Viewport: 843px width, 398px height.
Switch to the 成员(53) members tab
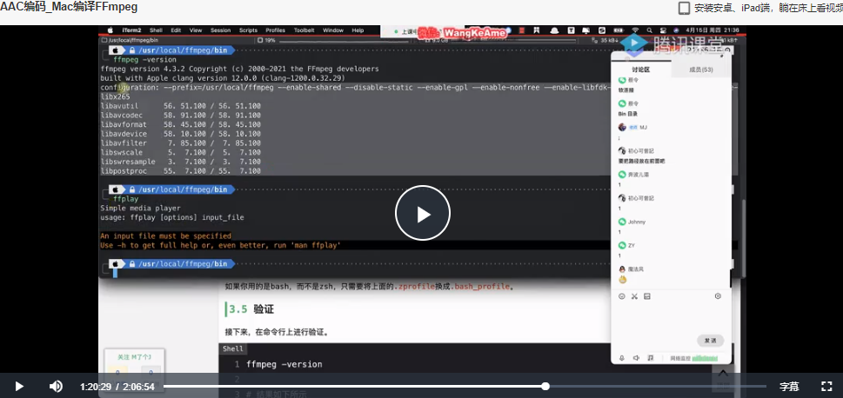coord(700,70)
